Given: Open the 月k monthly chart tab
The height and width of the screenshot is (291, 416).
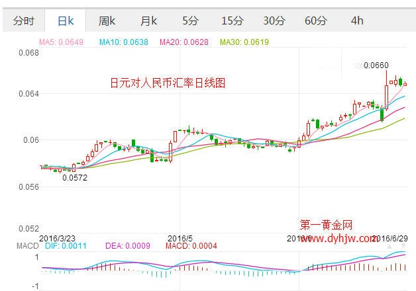Looking at the screenshot, I should click(148, 21).
